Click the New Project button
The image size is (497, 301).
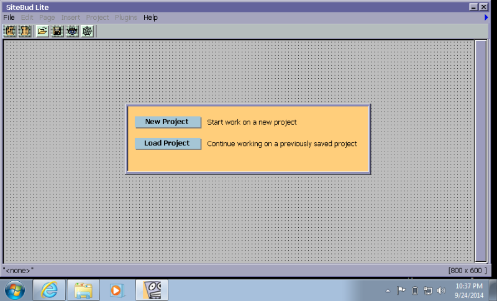click(x=168, y=122)
